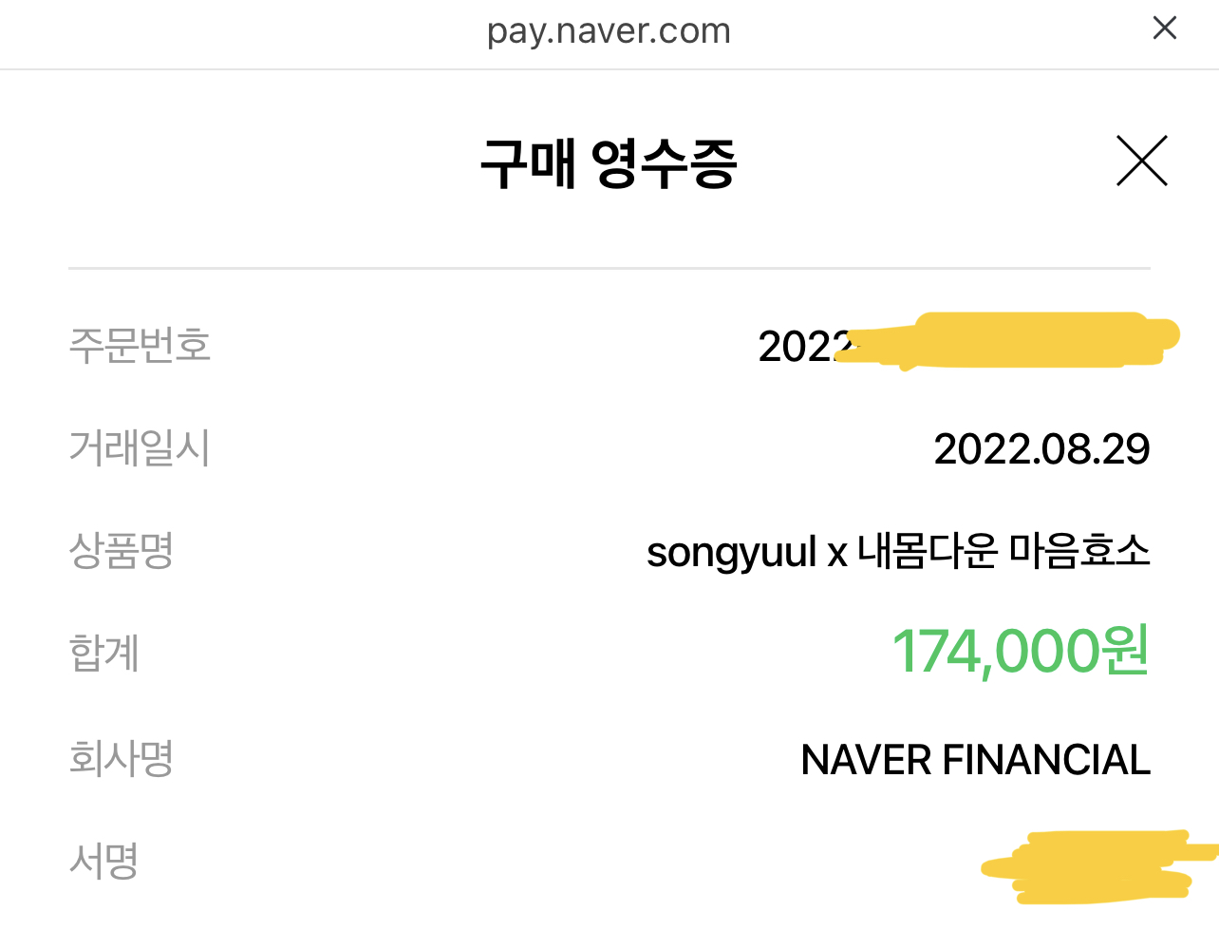Click the word FINANCIAL in the company name

[1046, 760]
